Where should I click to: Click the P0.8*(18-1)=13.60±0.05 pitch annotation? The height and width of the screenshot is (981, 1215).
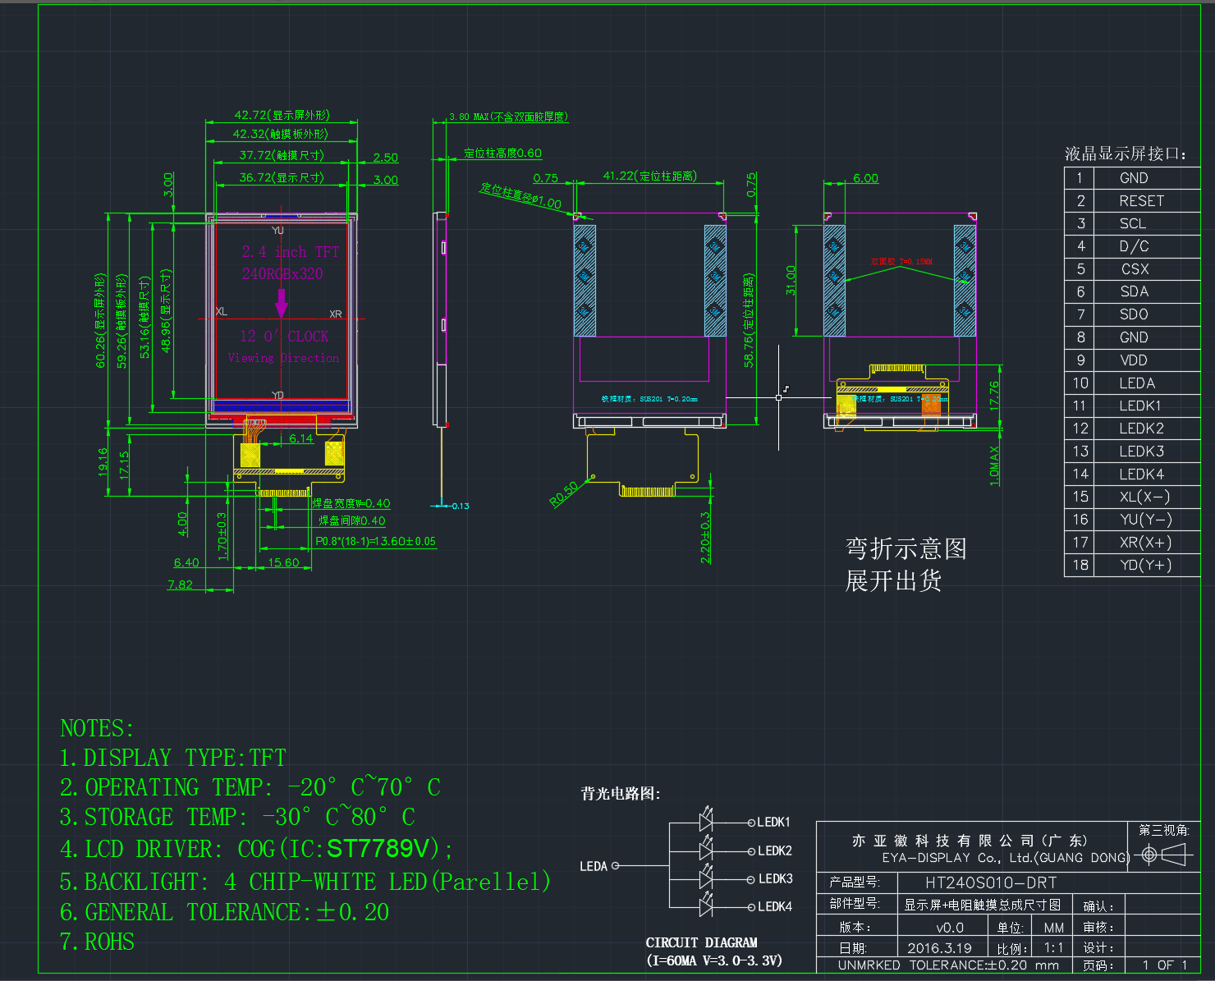tap(376, 541)
